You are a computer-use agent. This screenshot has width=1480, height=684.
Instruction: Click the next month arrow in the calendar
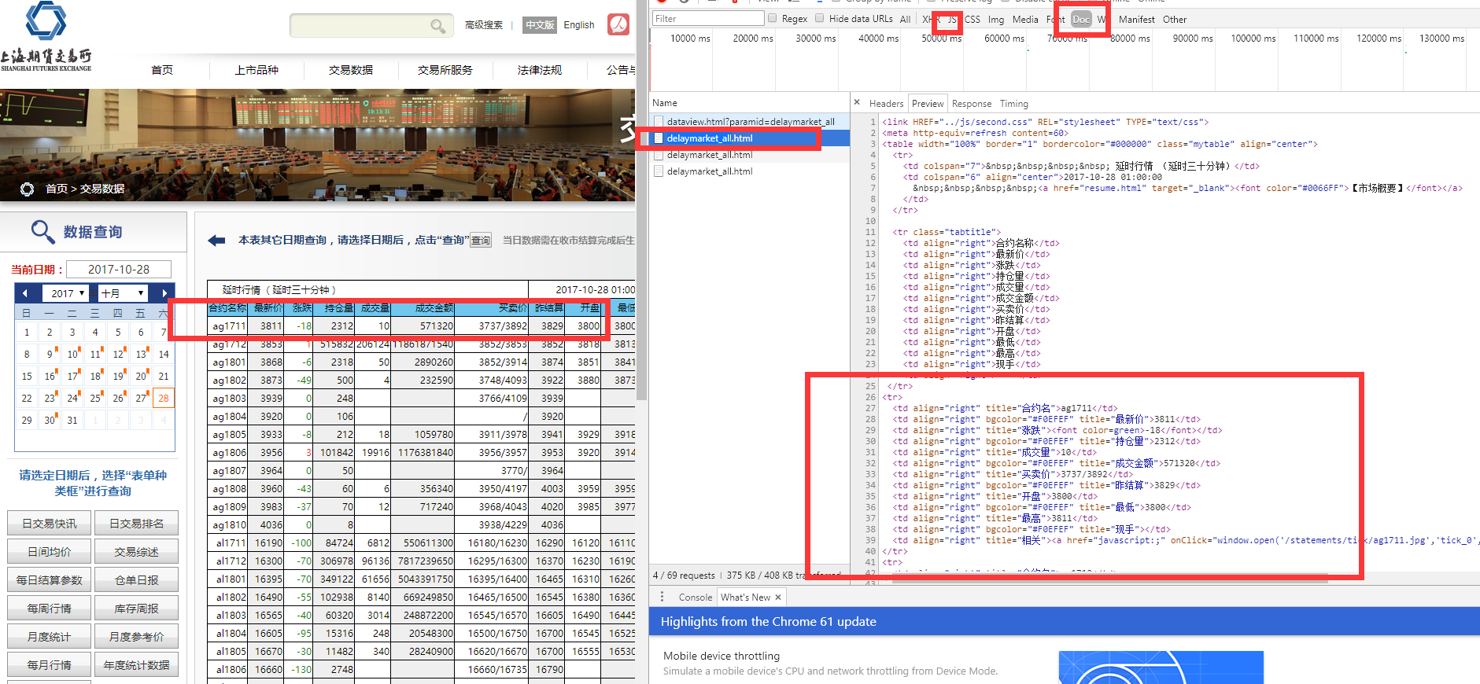(x=164, y=293)
